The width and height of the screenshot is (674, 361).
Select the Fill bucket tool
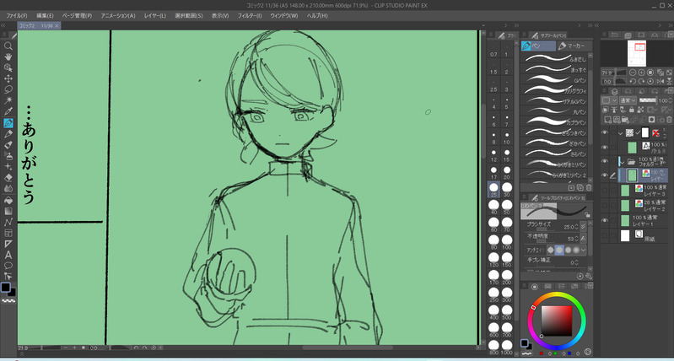point(8,200)
